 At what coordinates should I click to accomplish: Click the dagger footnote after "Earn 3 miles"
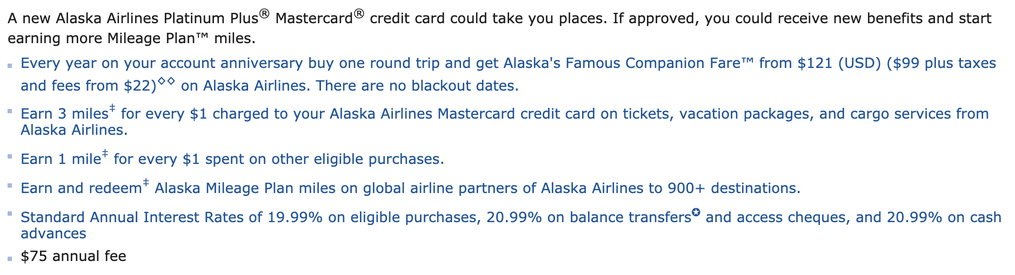point(112,108)
